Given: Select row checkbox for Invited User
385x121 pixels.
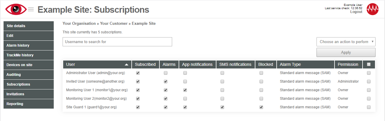Looking at the screenshot, I should [x=369, y=81].
